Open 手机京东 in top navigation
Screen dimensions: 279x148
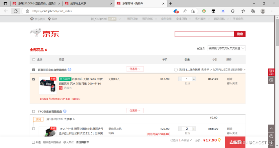(238, 19)
